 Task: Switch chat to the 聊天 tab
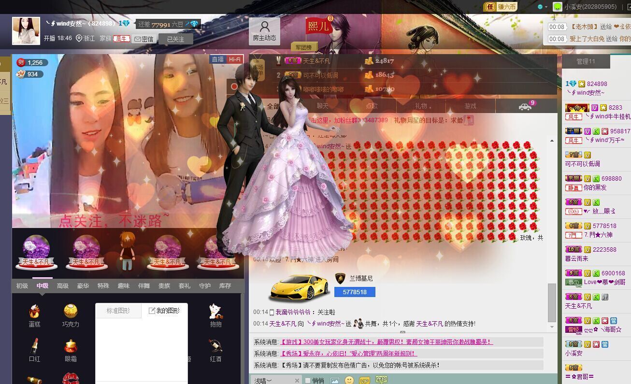322,106
